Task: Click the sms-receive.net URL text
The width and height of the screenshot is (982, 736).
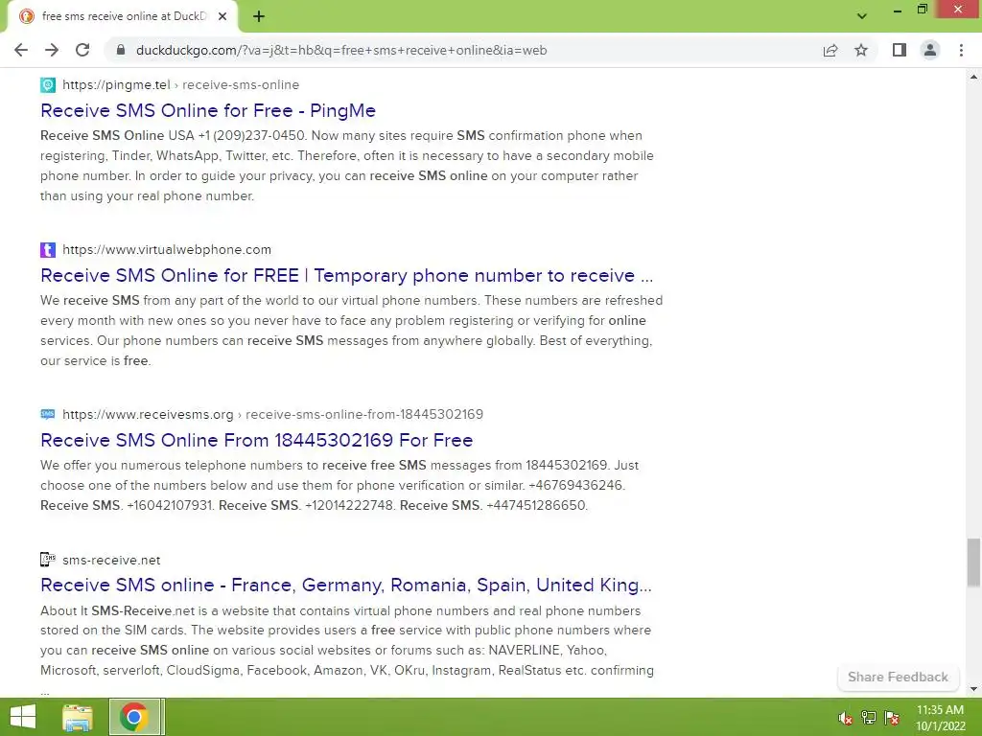Action: pos(111,560)
